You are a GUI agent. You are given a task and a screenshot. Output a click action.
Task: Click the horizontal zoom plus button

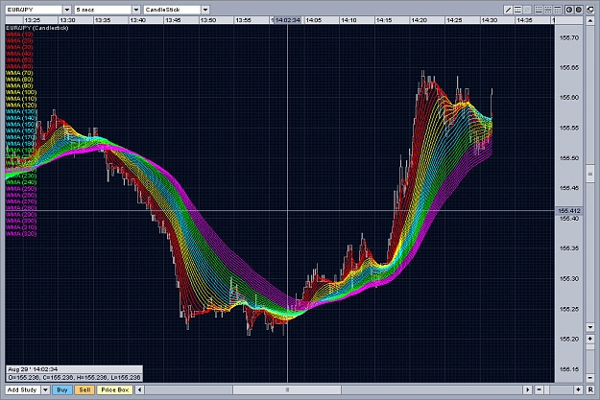click(x=578, y=389)
